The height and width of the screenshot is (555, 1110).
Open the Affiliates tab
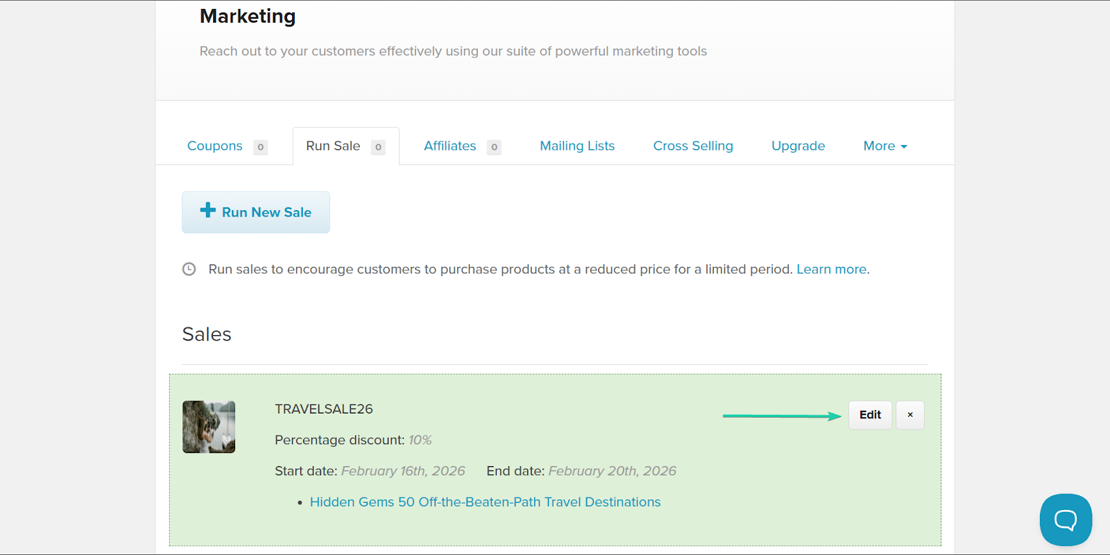(x=450, y=146)
